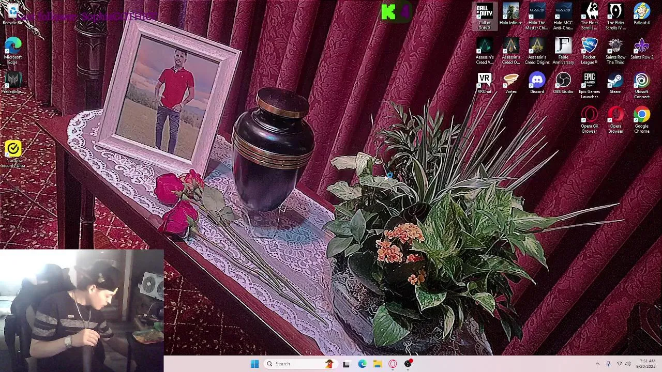662x372 pixels.
Task: Click the webcam overlay thumbnail
Action: (82, 311)
